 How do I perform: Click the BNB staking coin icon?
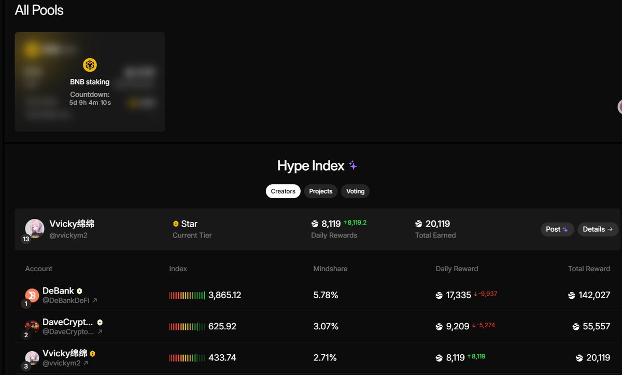coord(90,65)
